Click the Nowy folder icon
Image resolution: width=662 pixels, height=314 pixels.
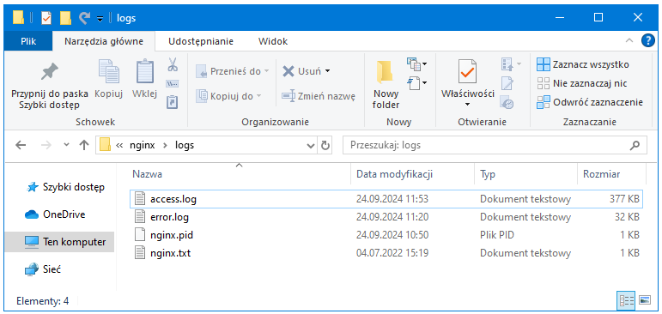click(x=385, y=73)
